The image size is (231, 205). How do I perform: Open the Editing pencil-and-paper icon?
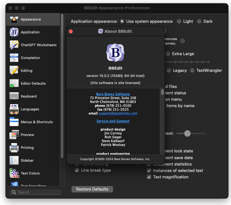click(14, 71)
